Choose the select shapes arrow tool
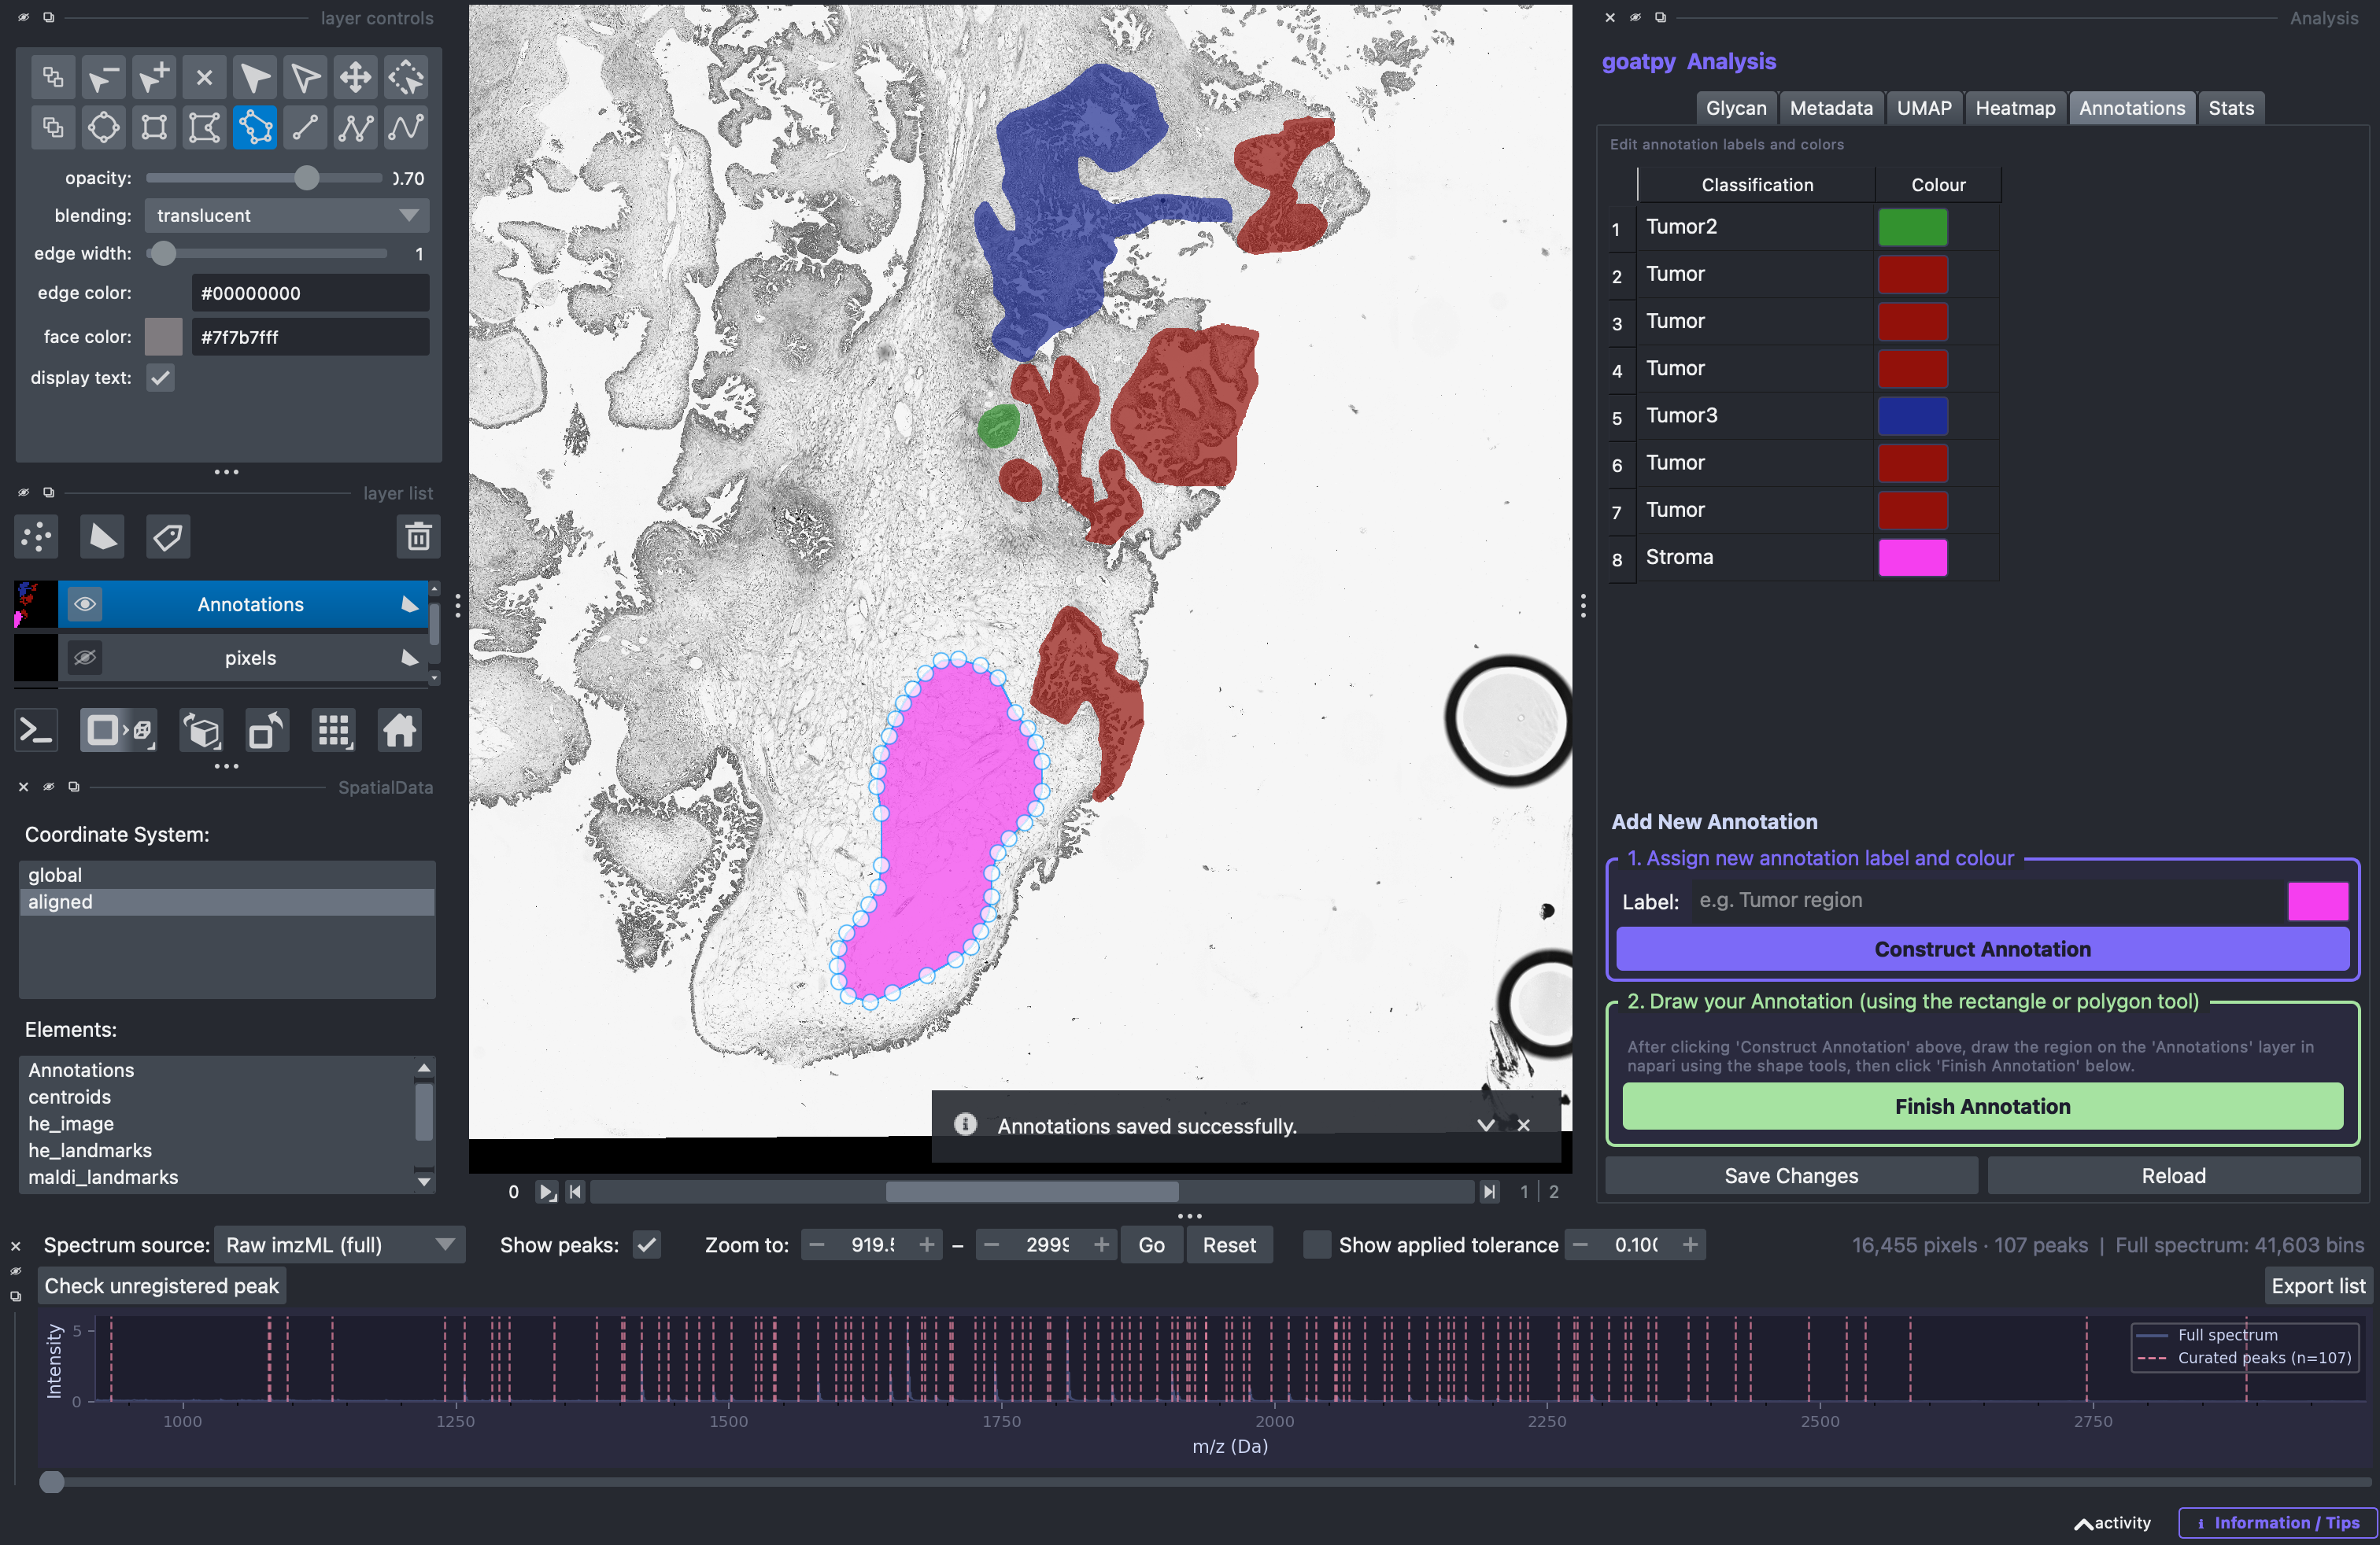Viewport: 2380px width, 1545px height. click(255, 77)
